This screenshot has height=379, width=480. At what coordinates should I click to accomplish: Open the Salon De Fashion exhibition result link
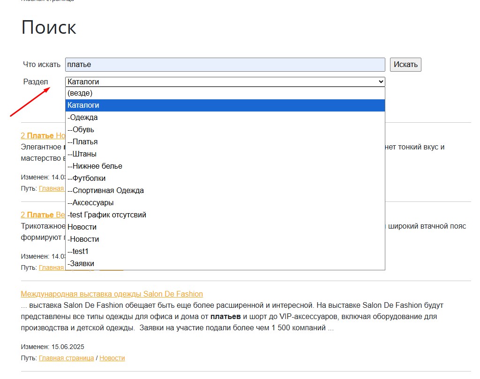[112, 294]
